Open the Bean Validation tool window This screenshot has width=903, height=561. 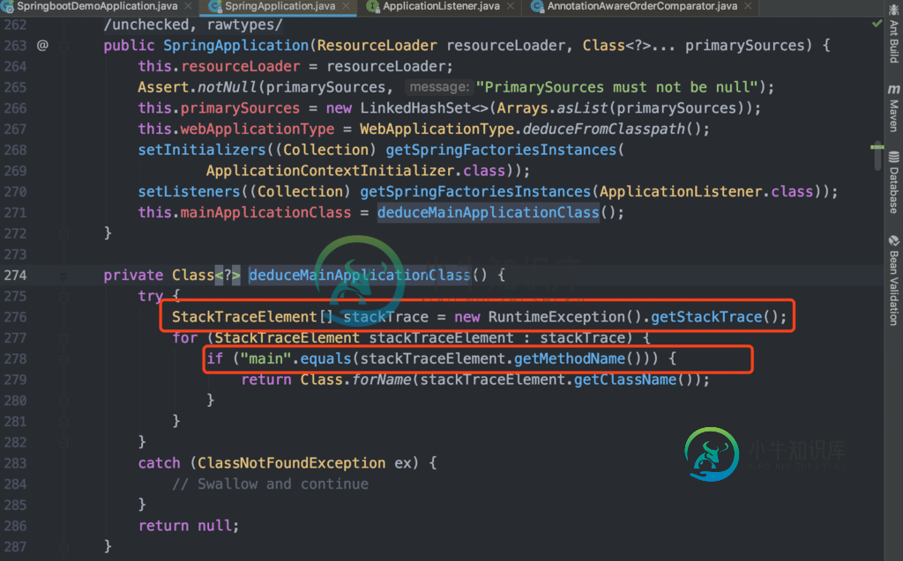pos(894,281)
